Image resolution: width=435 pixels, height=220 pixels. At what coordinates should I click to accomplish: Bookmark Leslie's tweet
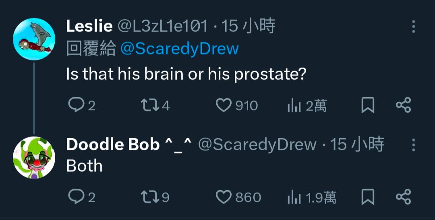pyautogui.click(x=367, y=106)
